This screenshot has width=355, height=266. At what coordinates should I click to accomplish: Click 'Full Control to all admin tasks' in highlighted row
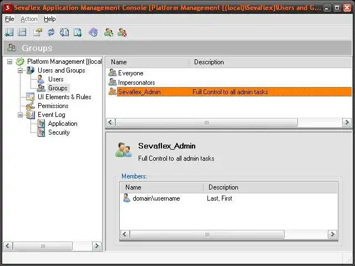(x=230, y=92)
